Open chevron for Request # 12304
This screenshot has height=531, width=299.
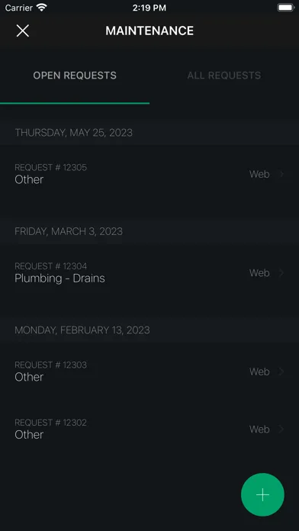coord(281,273)
